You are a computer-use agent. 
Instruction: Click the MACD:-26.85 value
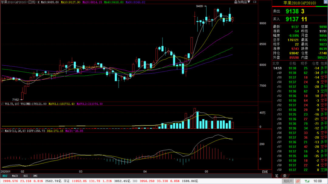74,131
